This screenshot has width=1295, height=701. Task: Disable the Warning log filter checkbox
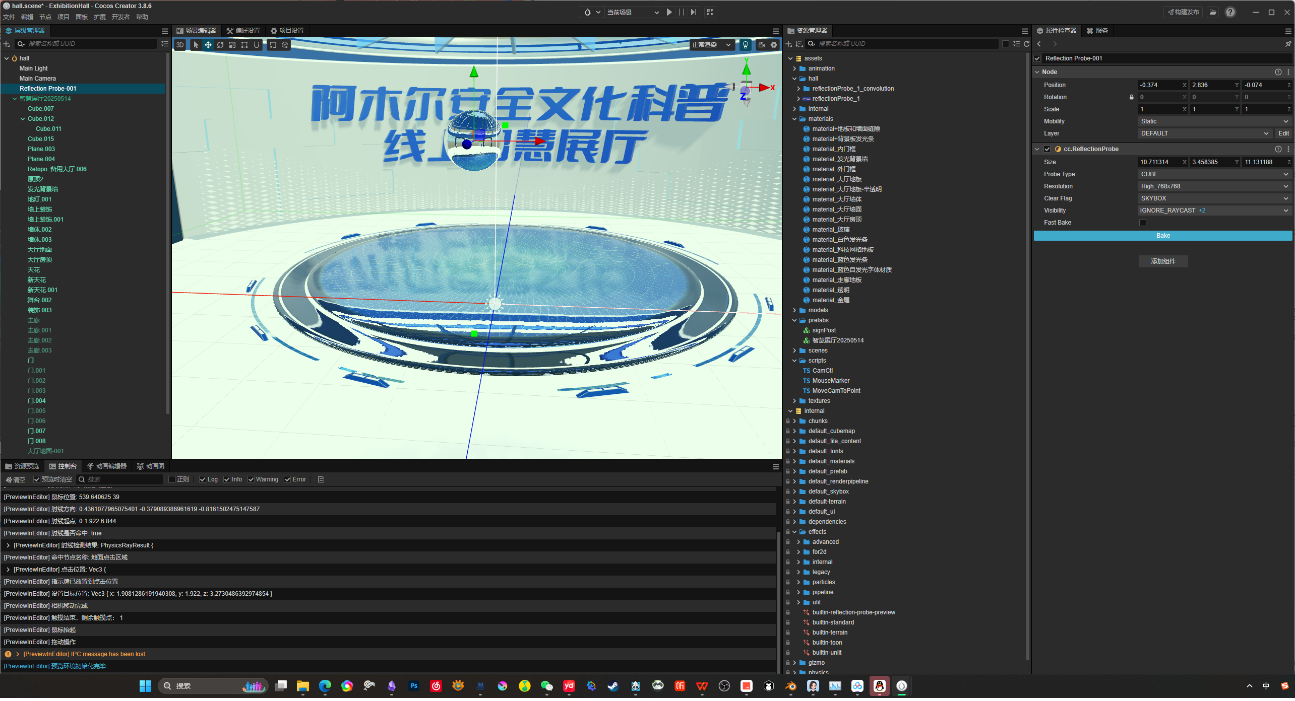[x=251, y=479]
